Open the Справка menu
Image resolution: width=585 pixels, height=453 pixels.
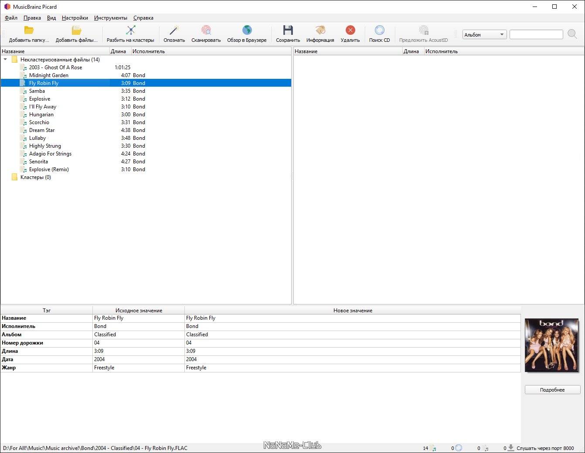[143, 18]
